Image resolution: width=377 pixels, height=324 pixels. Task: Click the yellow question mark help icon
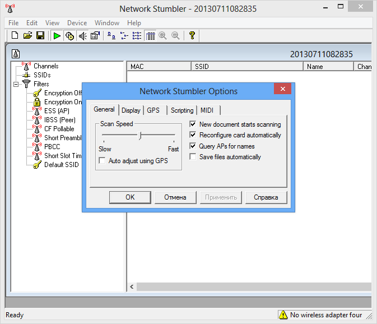tap(192, 36)
